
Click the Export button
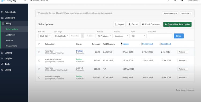133,24
